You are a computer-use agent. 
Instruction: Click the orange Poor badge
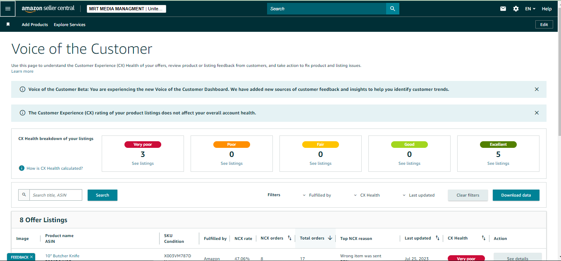click(232, 145)
